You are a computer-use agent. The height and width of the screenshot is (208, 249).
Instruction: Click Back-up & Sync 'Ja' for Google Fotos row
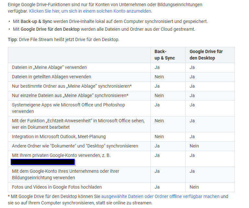(157, 187)
